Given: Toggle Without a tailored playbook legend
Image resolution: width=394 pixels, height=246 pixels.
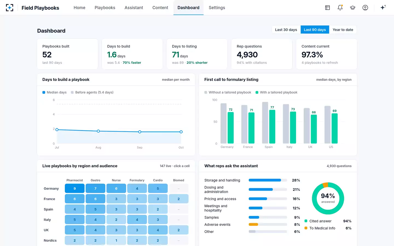Looking at the screenshot, I should 228,92.
